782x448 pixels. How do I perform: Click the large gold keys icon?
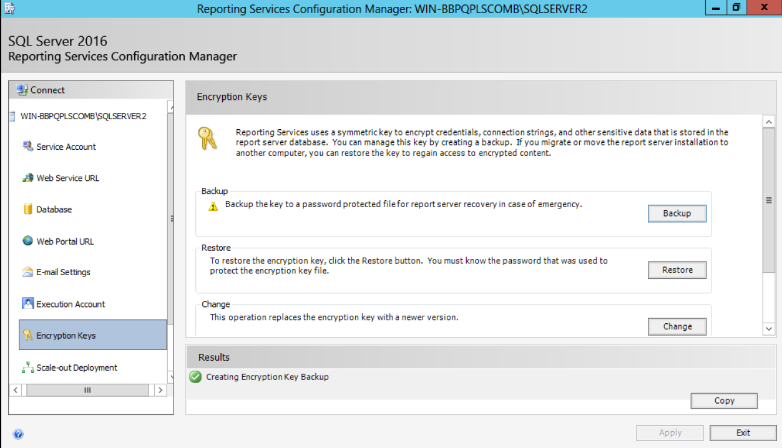[207, 138]
